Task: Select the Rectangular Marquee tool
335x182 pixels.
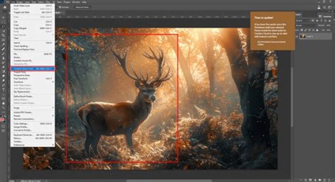Action: (3, 22)
